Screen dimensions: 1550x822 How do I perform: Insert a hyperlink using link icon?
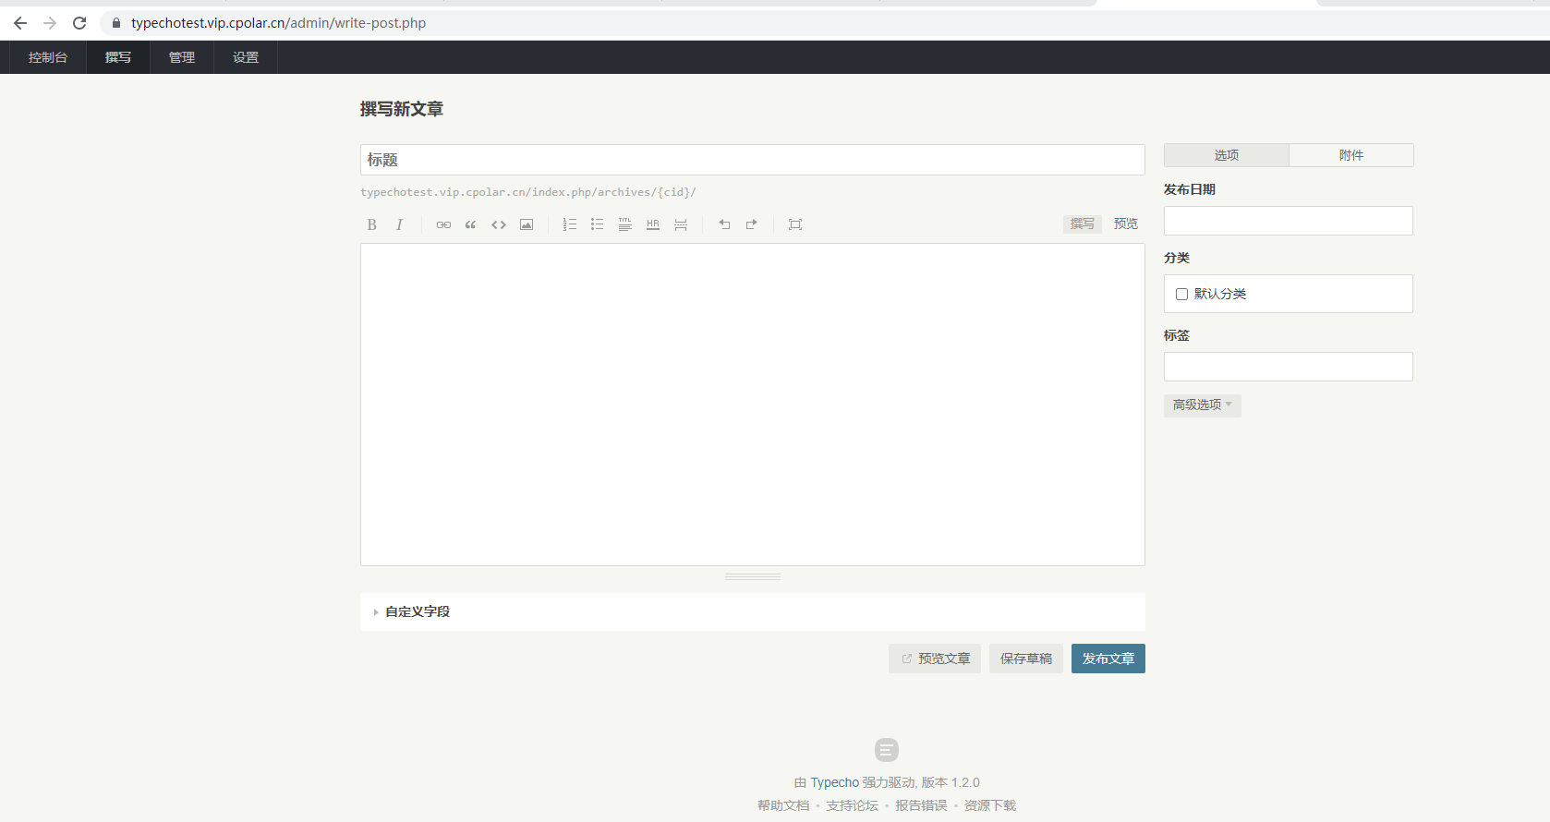tap(443, 224)
